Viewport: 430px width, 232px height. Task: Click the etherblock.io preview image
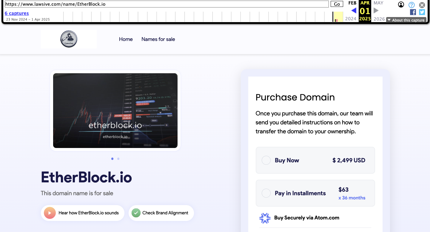pyautogui.click(x=115, y=111)
